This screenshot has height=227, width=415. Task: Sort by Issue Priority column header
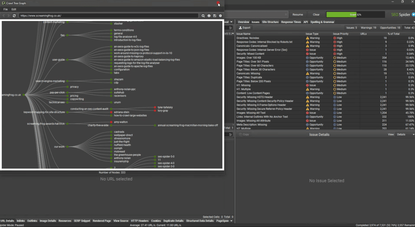[345, 34]
